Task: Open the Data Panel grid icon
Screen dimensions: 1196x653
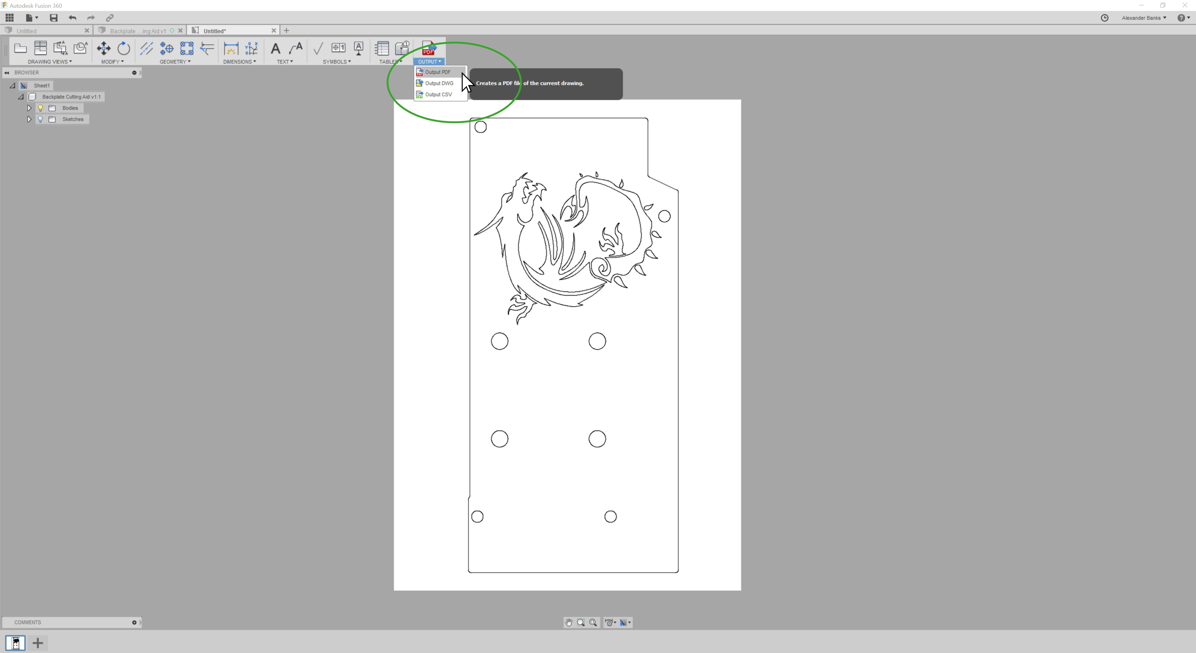Action: (10, 18)
